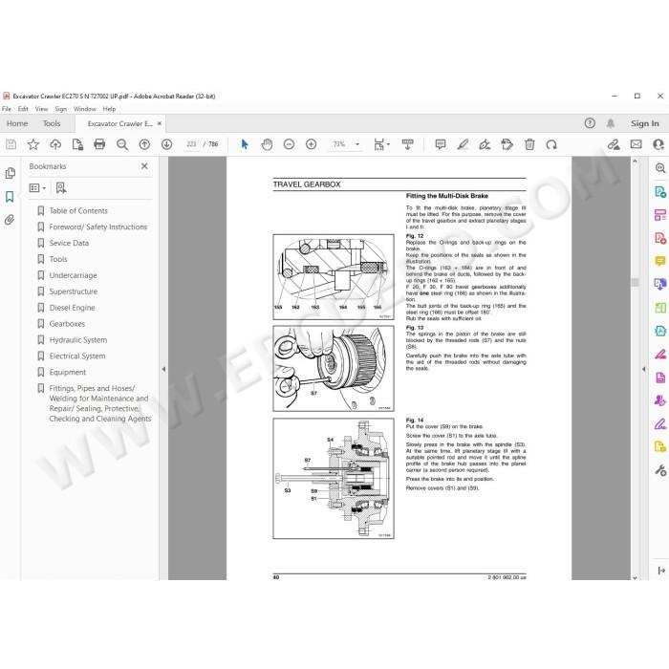This screenshot has height=669, width=669.
Task: Click the Sign In button
Action: (645, 123)
